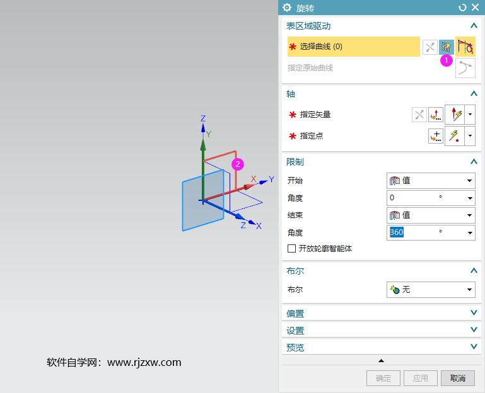Click the 取消 button
The height and width of the screenshot is (393, 485).
458,378
